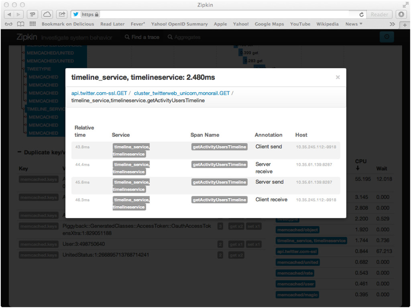Open the Google Maps bookmark

coord(269,24)
